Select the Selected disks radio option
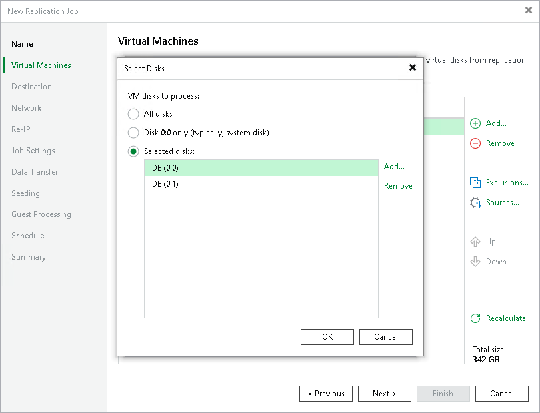This screenshot has width=540, height=413. coord(133,151)
